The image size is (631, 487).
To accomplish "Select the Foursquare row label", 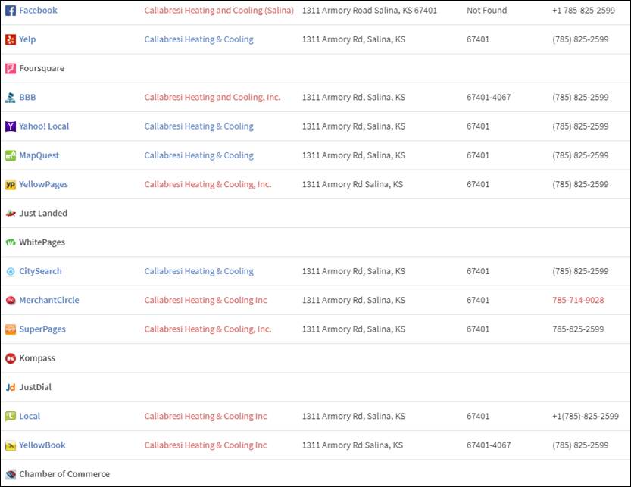I will pyautogui.click(x=42, y=68).
